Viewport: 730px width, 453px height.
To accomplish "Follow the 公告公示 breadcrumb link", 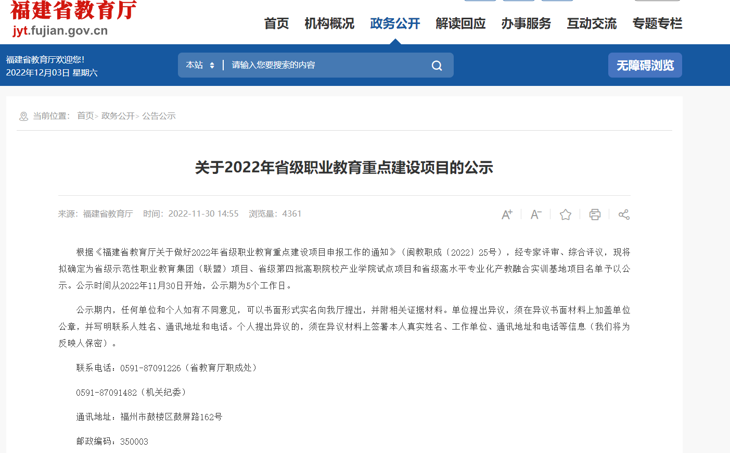I will point(159,116).
